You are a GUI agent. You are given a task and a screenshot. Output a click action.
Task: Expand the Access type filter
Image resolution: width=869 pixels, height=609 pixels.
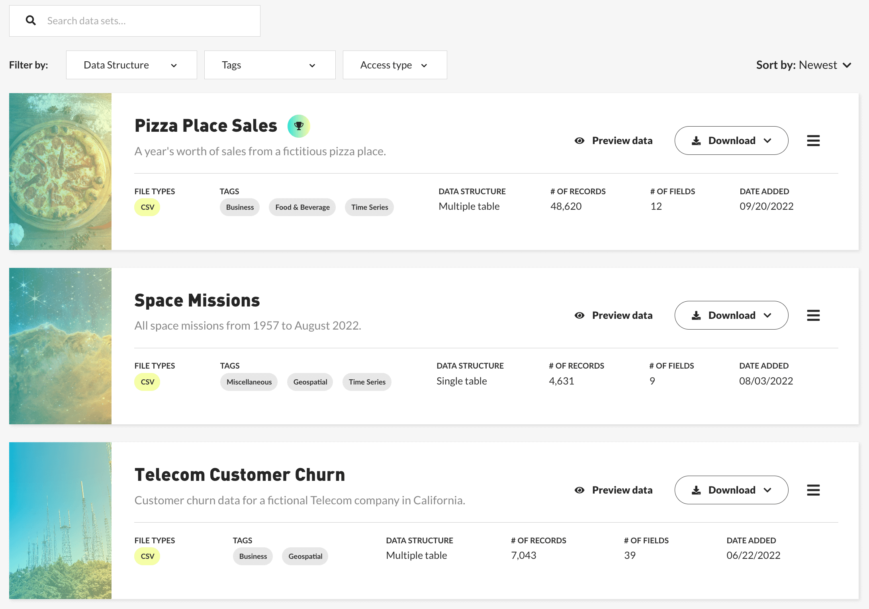pos(394,65)
